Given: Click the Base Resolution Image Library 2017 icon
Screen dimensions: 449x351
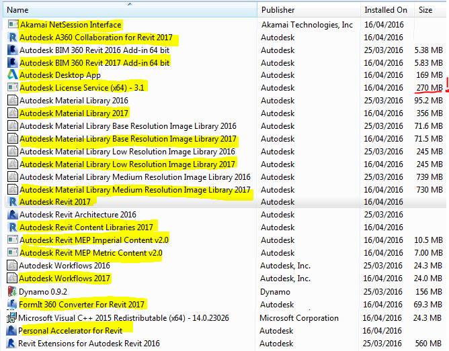Looking at the screenshot, I should (x=13, y=138).
